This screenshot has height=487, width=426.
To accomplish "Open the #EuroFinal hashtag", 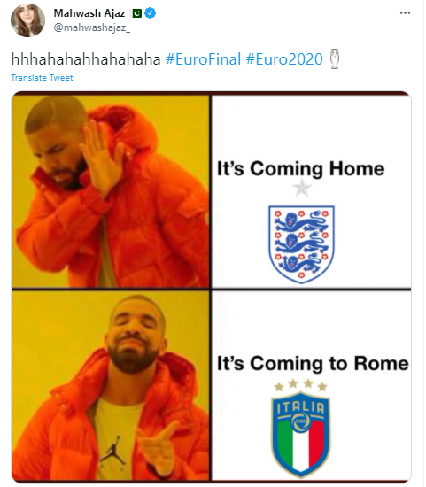I will click(203, 59).
